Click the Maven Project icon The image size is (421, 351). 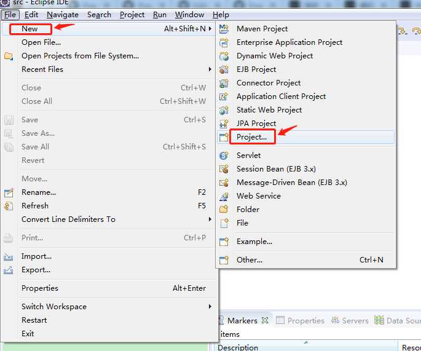point(224,29)
